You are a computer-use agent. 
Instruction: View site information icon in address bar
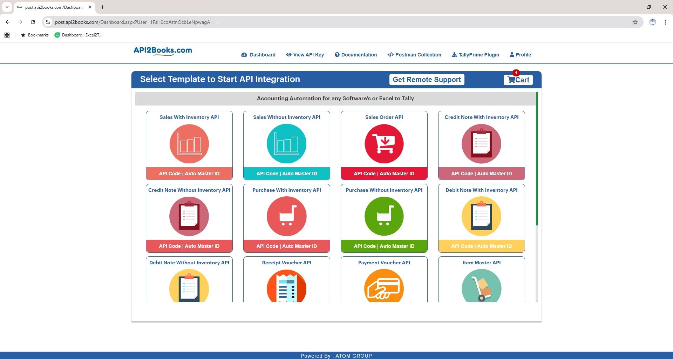tap(48, 22)
